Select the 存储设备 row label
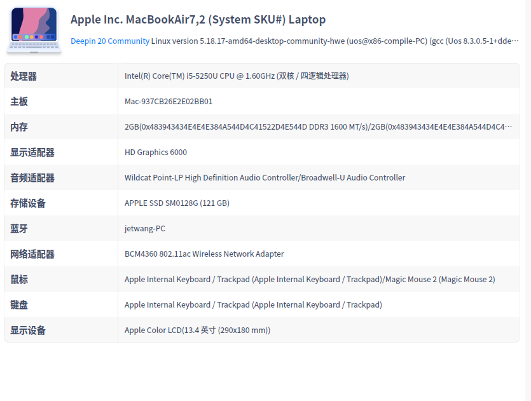 (x=28, y=203)
